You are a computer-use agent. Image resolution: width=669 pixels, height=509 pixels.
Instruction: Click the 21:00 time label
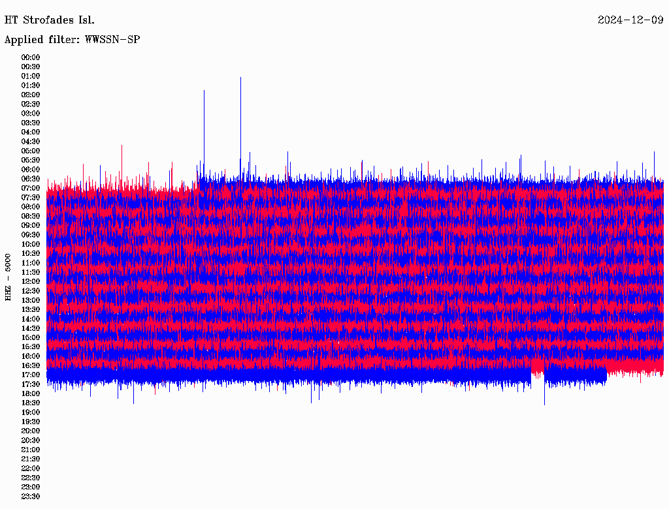(31, 450)
